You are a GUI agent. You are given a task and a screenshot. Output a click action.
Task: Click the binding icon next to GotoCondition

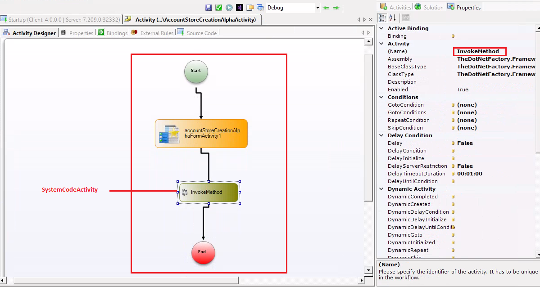[453, 105]
